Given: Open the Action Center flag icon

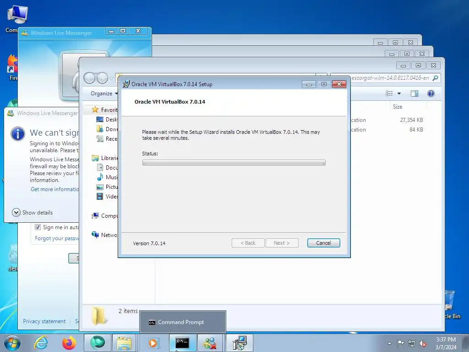Looking at the screenshot, I should (400, 343).
